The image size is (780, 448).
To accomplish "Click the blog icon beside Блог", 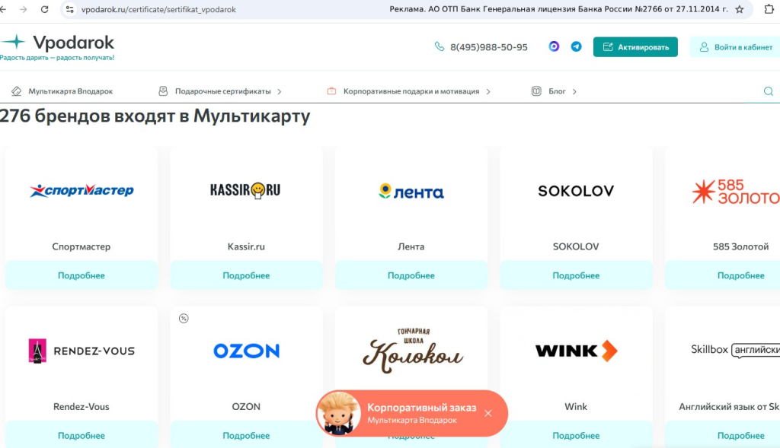I will (537, 90).
